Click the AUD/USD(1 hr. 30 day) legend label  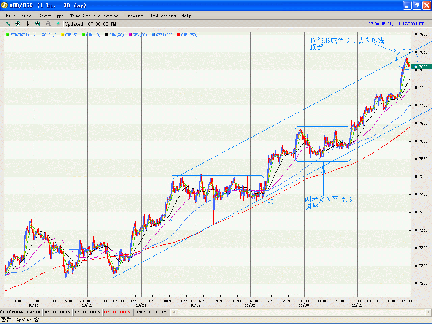pyautogui.click(x=33, y=35)
